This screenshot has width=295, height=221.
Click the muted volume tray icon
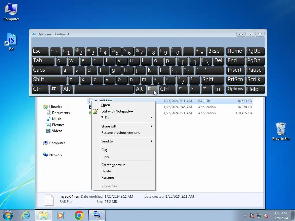266,216
